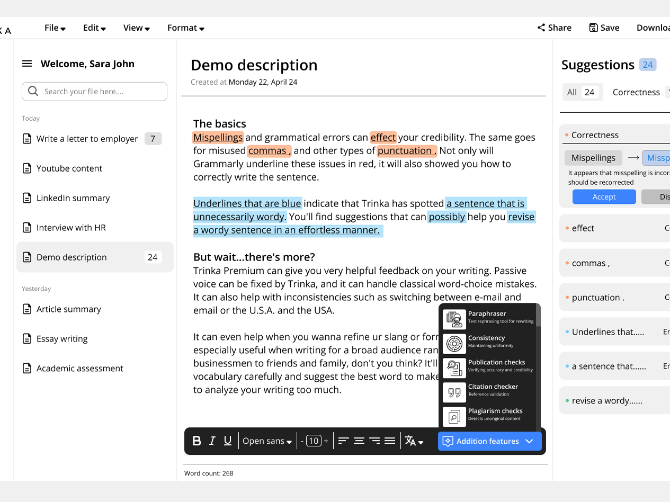670x502 pixels.
Task: Open the Format menu
Action: pos(186,28)
